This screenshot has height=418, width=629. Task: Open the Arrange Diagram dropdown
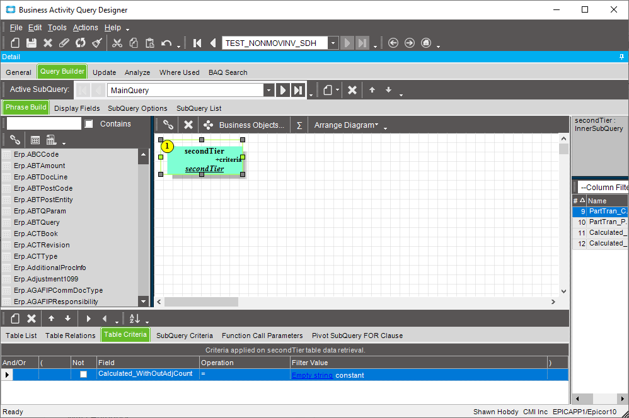click(x=346, y=125)
